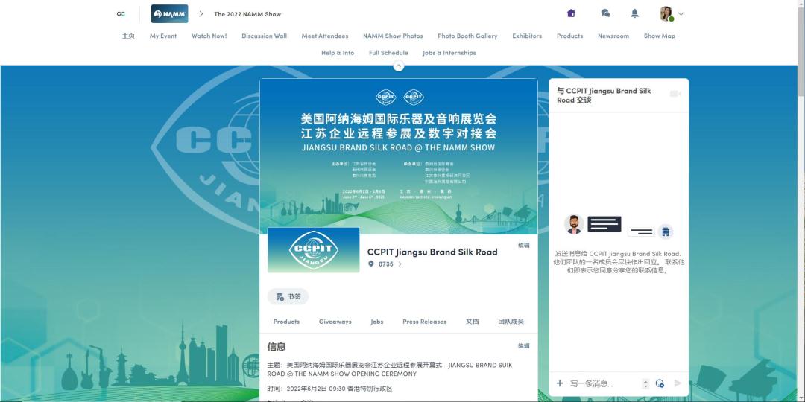
Task: Switch to the exhibitor Products tab
Action: [x=286, y=322]
